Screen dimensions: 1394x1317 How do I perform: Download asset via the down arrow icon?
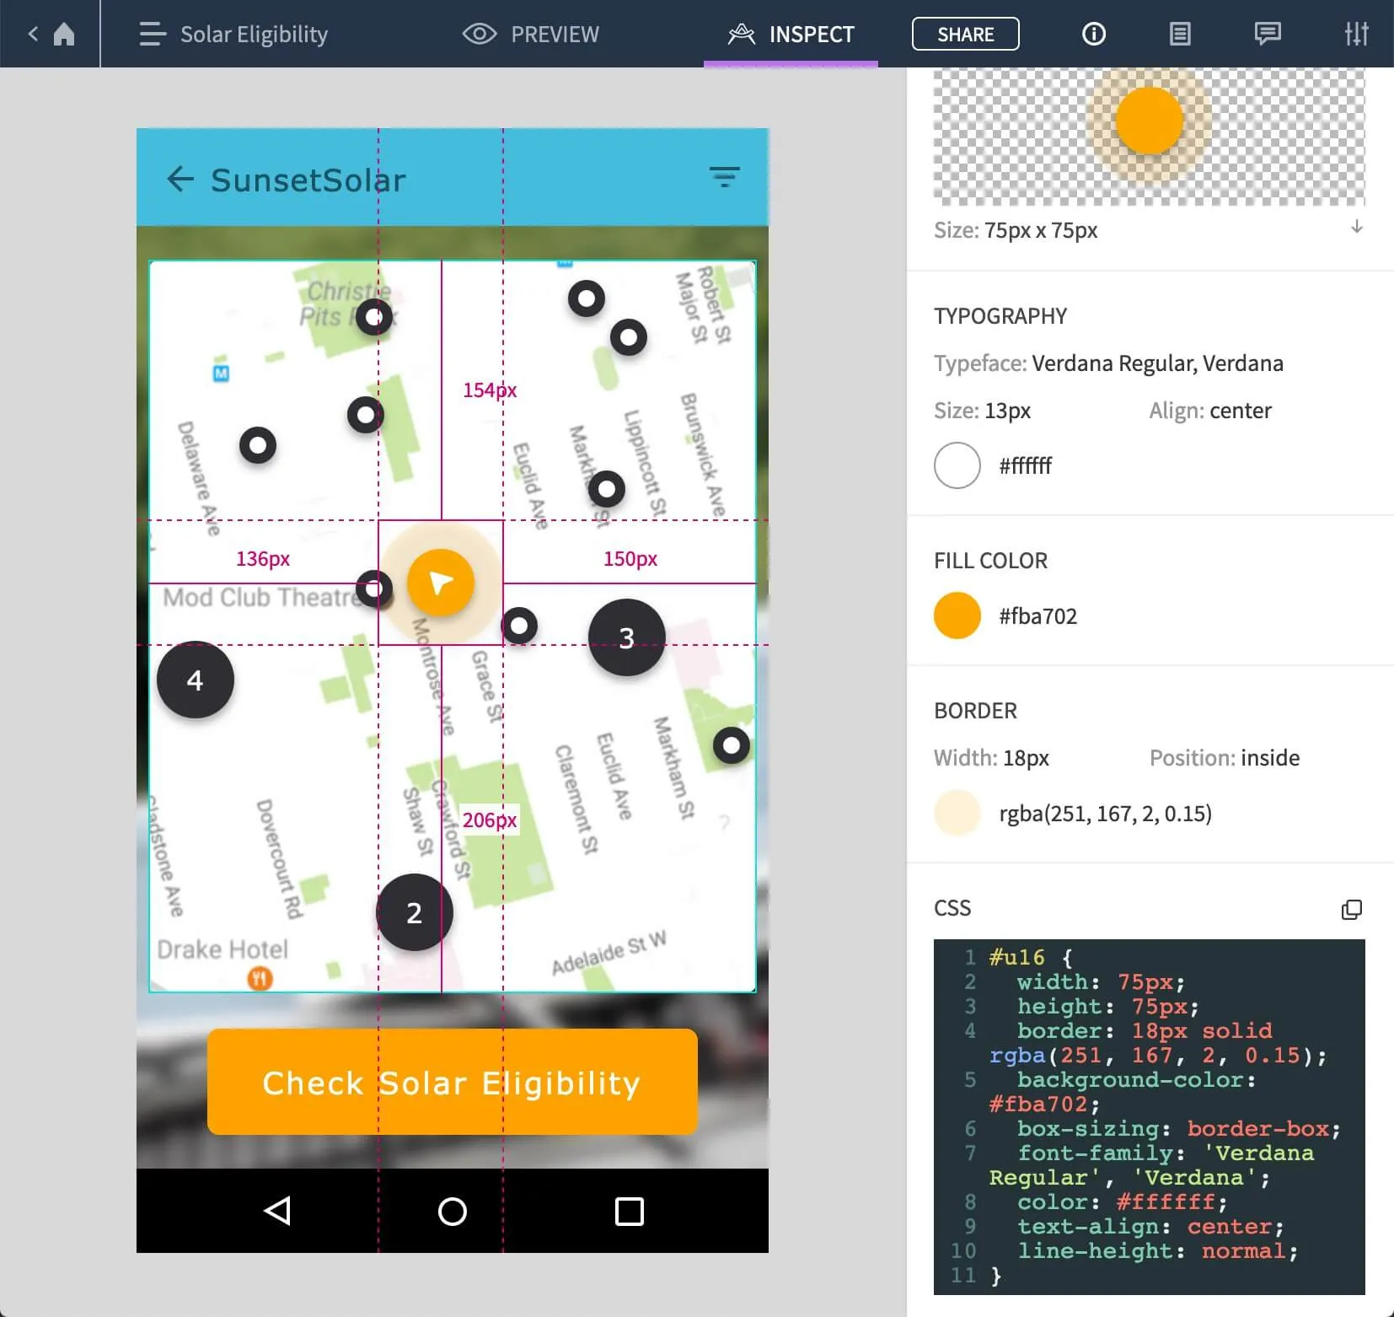click(x=1356, y=227)
